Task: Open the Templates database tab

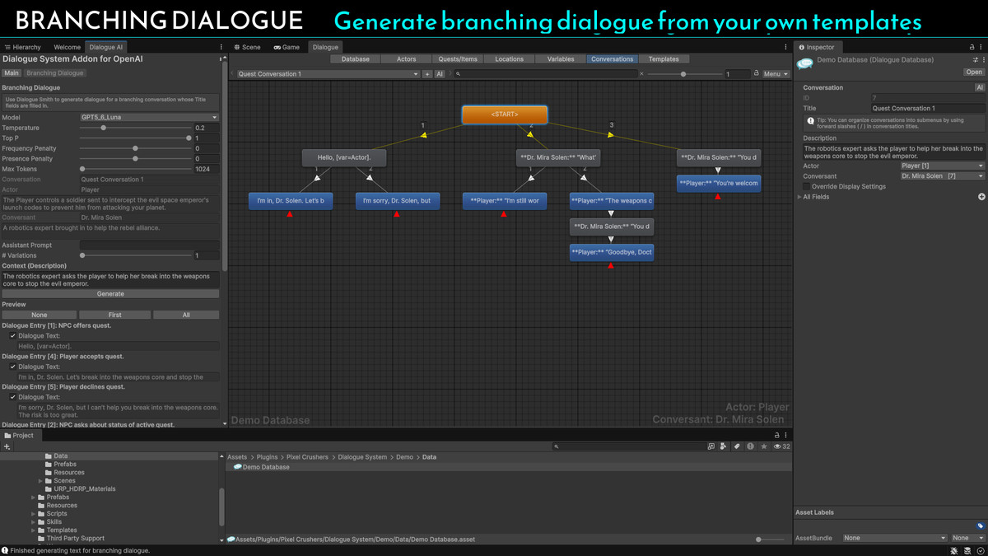Action: pos(664,59)
